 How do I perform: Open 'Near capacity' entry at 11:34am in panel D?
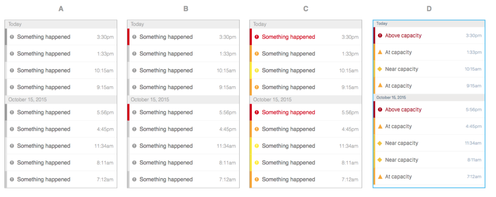click(401, 143)
